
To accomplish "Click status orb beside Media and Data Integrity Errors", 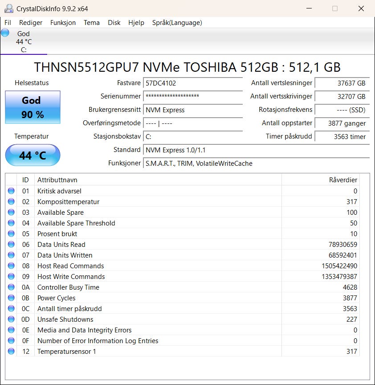I will coord(11,330).
